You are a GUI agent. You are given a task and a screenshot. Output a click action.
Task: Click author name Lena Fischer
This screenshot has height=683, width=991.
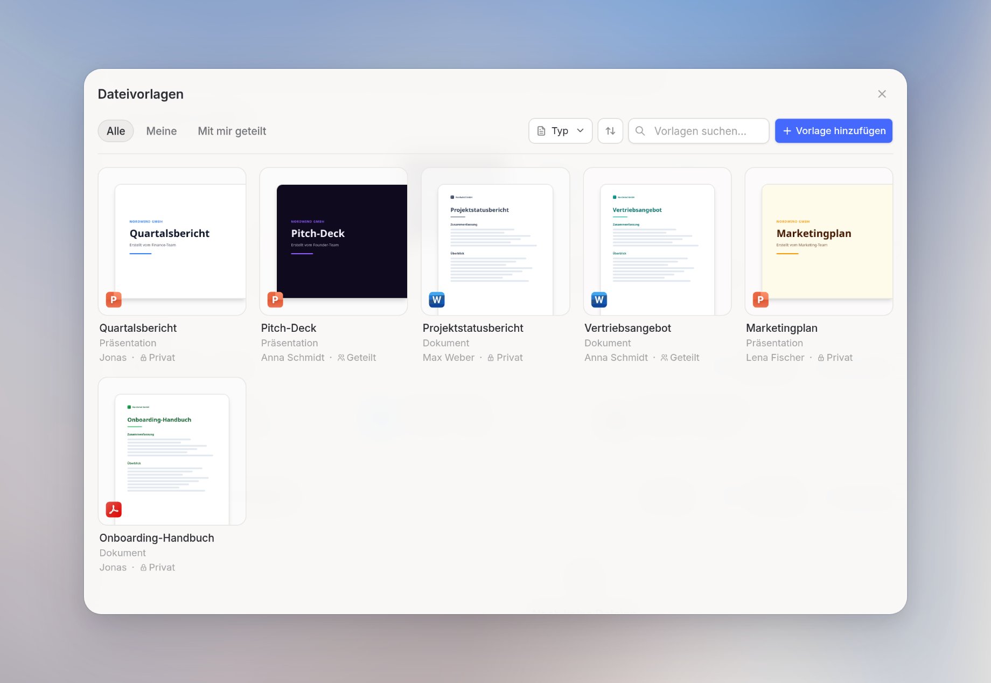point(775,358)
